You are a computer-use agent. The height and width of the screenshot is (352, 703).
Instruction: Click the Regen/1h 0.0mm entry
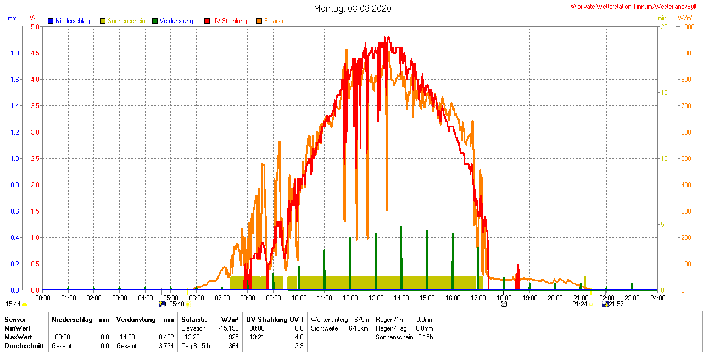click(404, 319)
